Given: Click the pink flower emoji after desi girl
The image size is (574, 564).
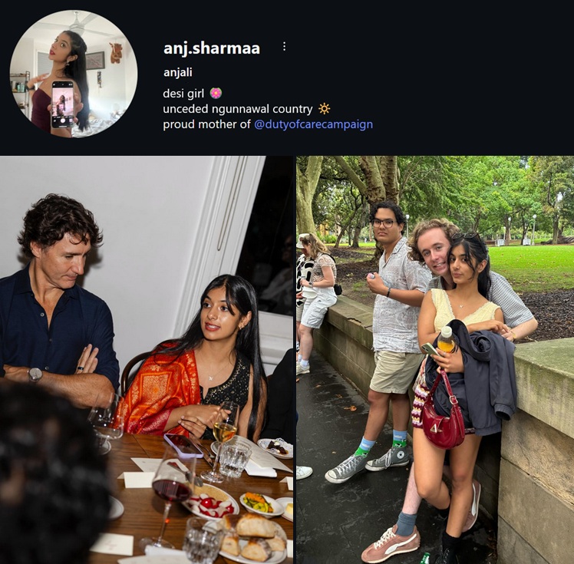Looking at the screenshot, I should 216,94.
